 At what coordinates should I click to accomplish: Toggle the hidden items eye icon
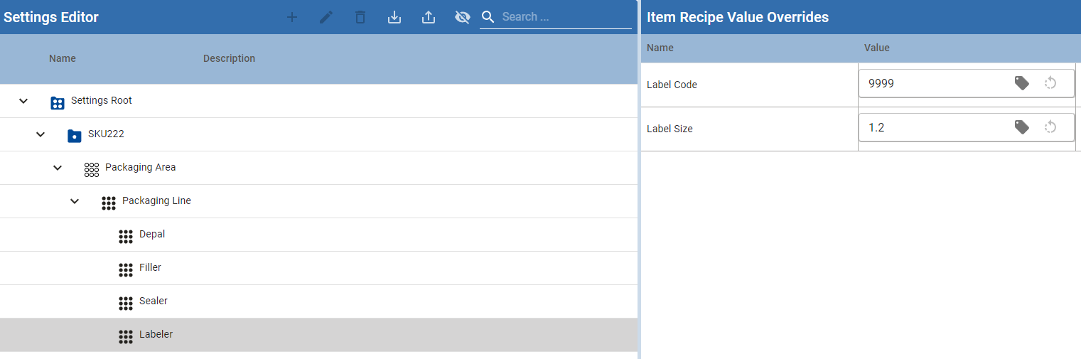point(463,17)
